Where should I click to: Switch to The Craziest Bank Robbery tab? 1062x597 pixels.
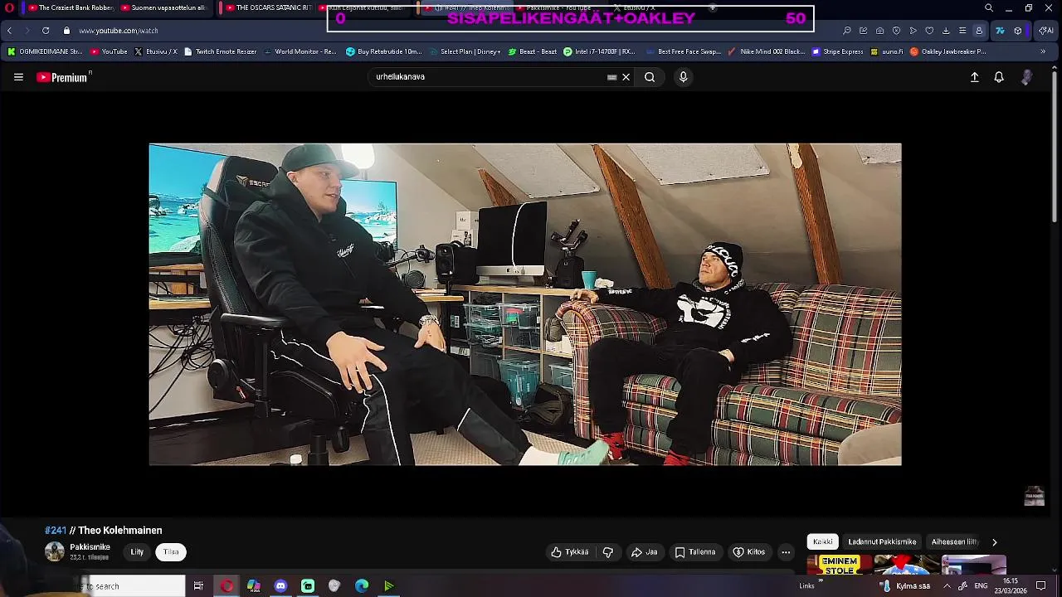(70, 7)
